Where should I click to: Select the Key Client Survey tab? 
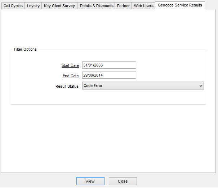coord(59,6)
